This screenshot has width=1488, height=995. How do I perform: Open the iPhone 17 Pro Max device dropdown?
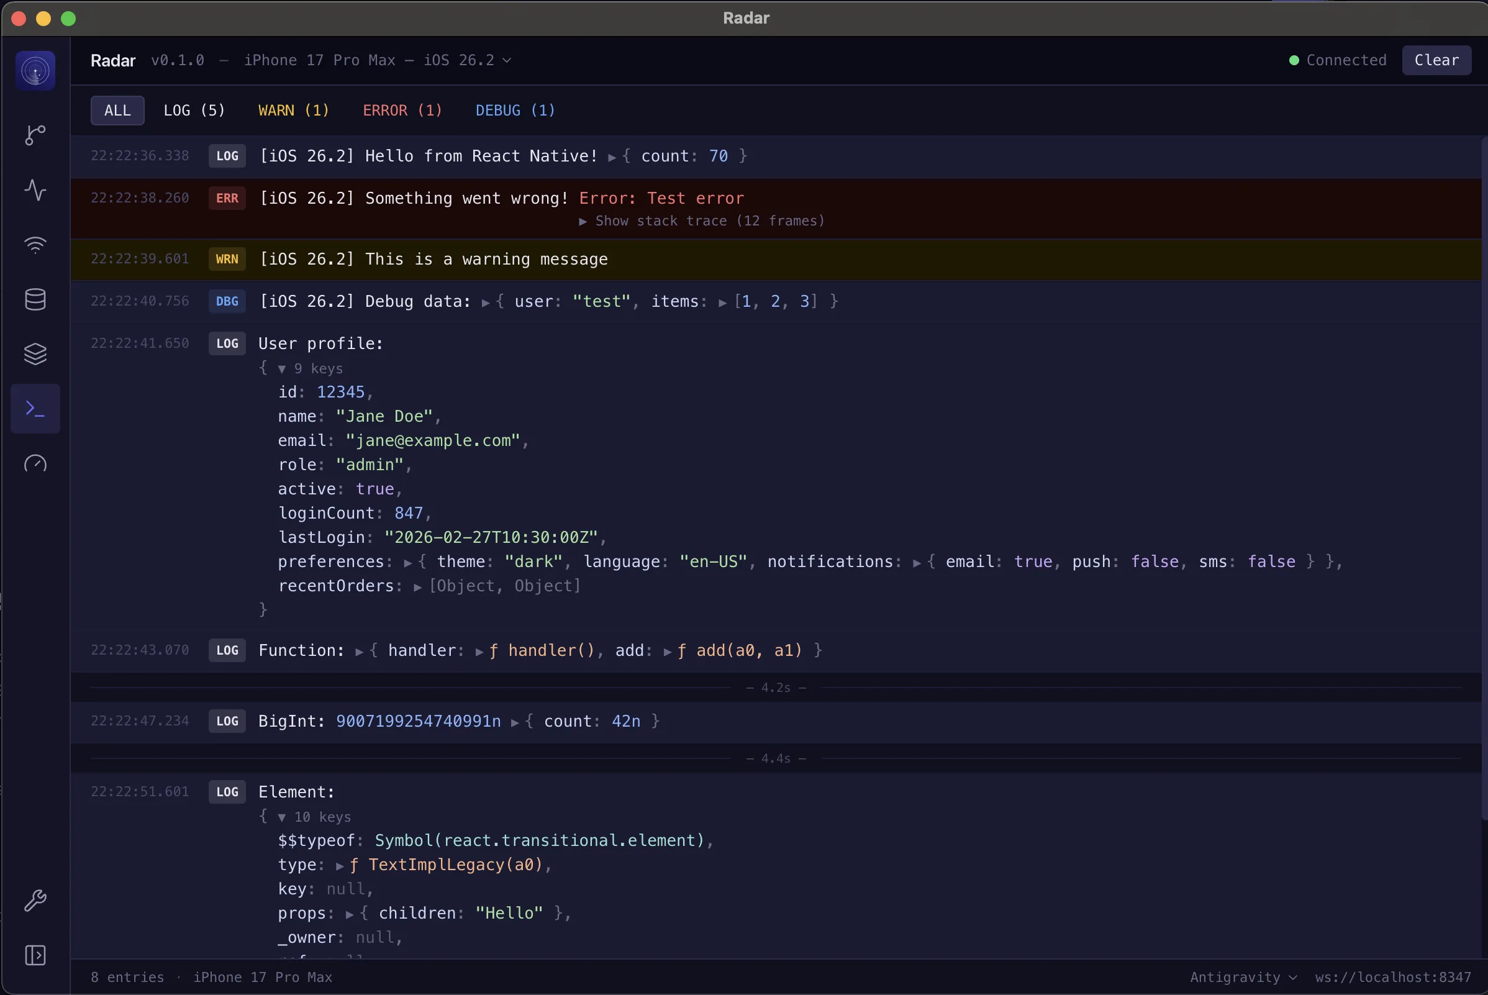pos(378,60)
